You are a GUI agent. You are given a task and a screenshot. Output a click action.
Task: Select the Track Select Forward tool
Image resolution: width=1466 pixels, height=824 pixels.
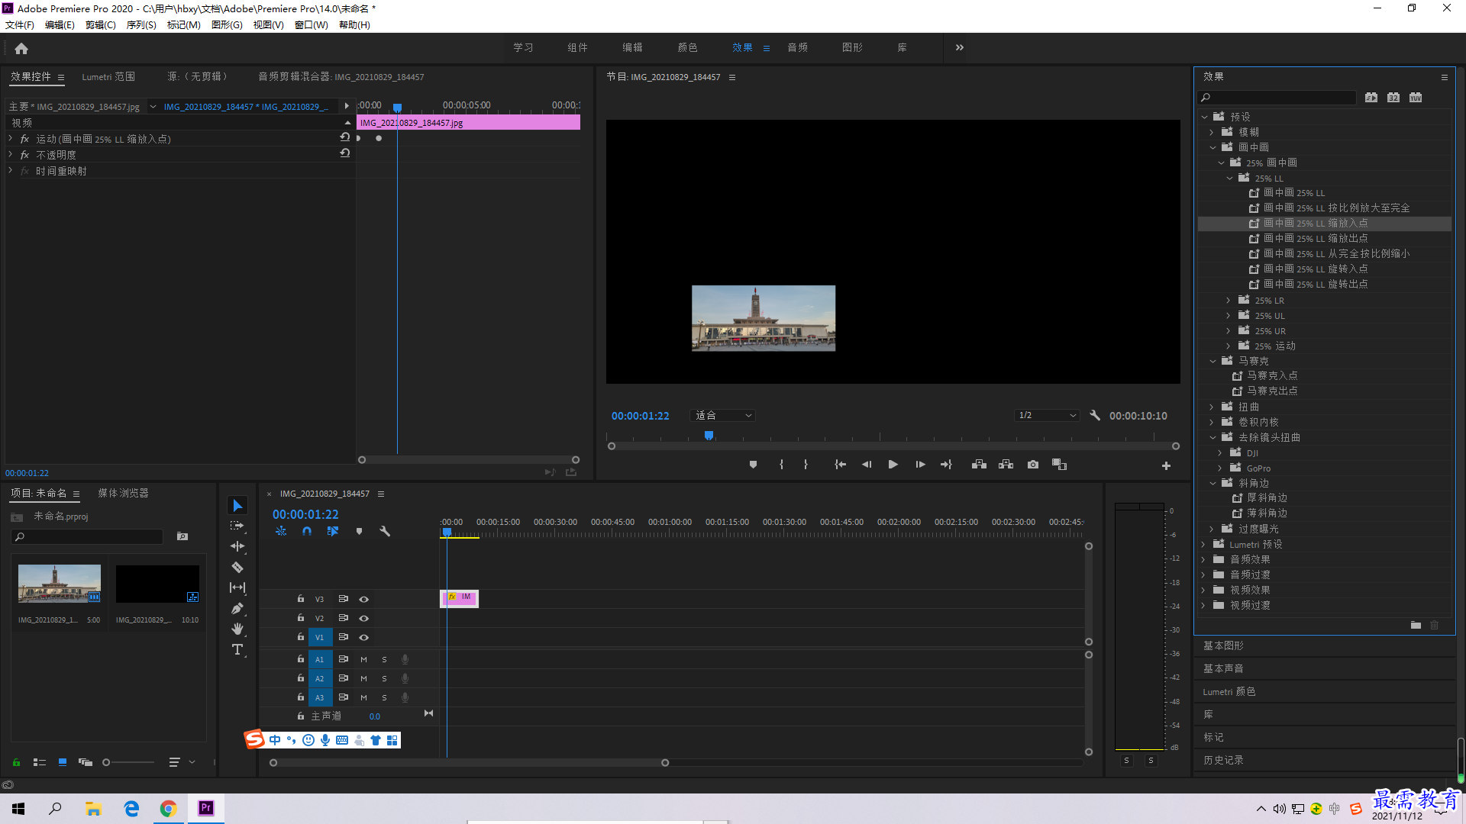[x=237, y=526]
